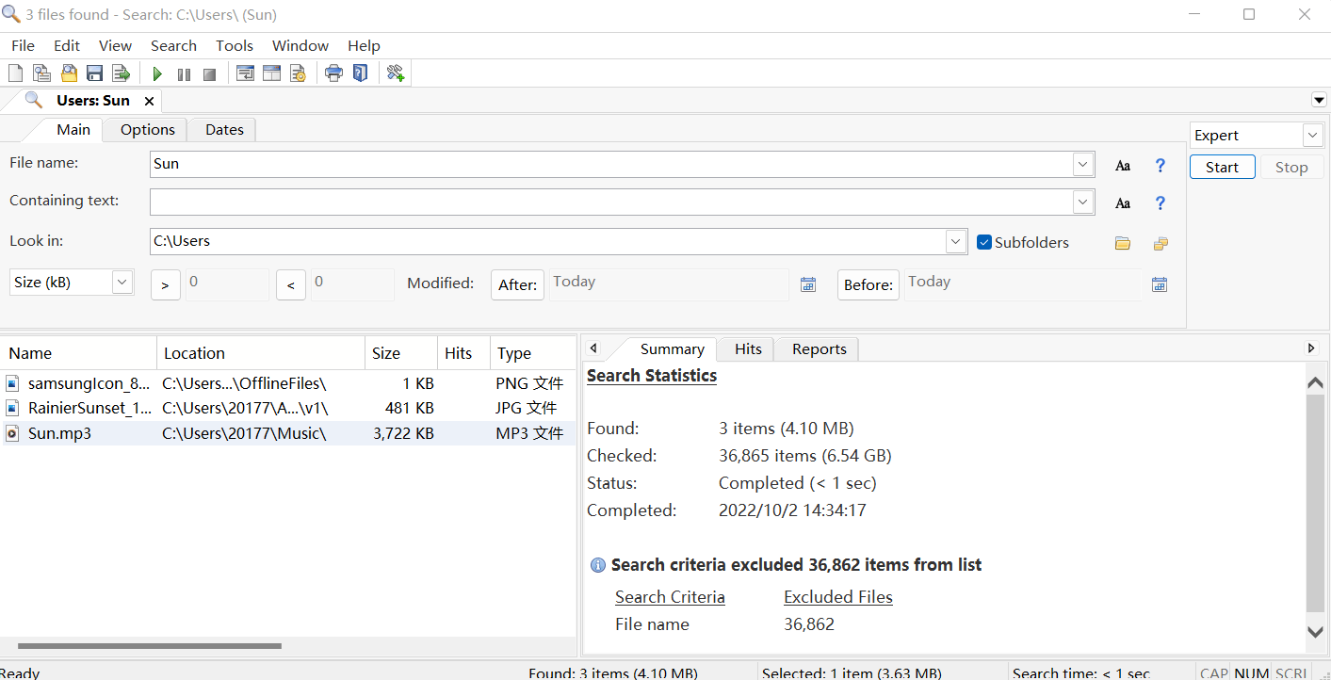Click the pause bars toolbar icon

click(x=184, y=73)
